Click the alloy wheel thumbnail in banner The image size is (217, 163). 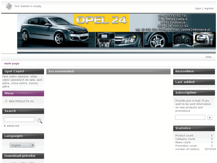click(x=158, y=40)
